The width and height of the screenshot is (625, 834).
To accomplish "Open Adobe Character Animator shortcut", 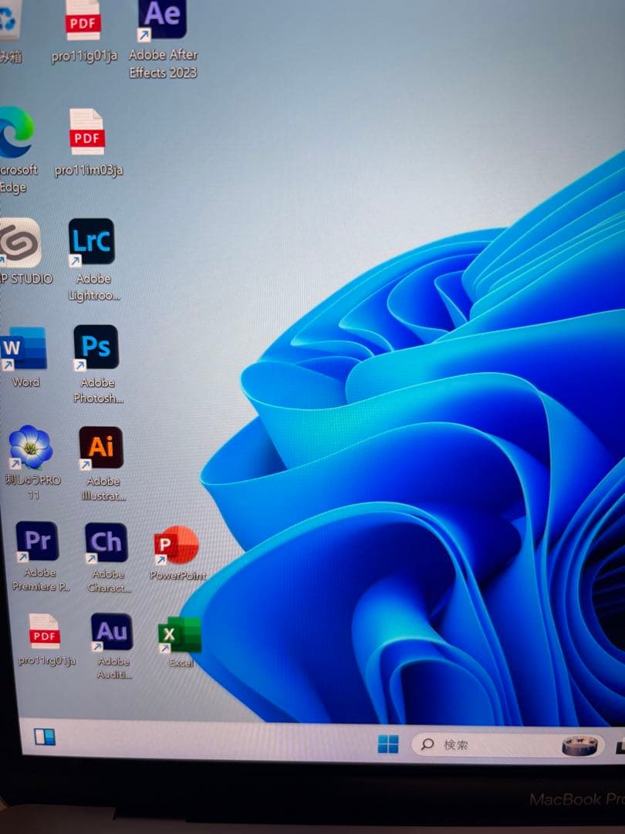I will click(x=106, y=543).
